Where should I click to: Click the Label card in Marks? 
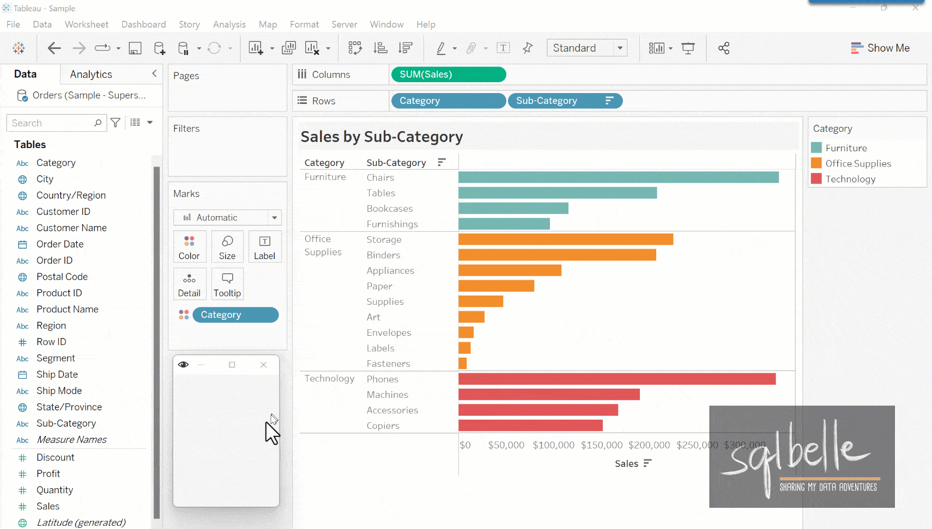point(265,247)
